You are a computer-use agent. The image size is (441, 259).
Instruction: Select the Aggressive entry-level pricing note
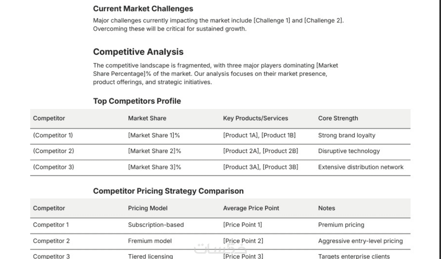point(360,241)
